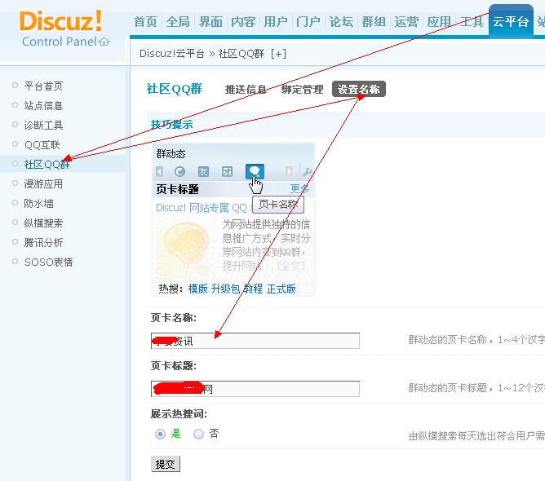
Task: Click the 提交 submit button
Action: 166,464
